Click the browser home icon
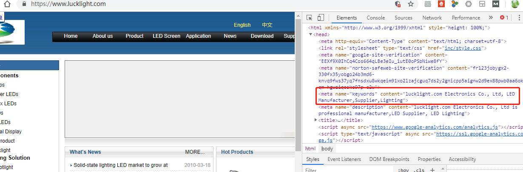Screen dimensions: 523x172 coord(7,4)
